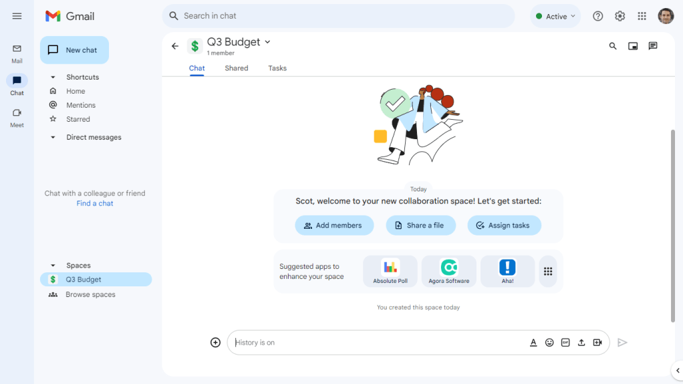Search within the Q3 Budget space
Viewport: 683px width, 384px height.
pyautogui.click(x=613, y=45)
